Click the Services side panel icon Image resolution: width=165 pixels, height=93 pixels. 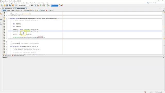(x=1, y=18)
